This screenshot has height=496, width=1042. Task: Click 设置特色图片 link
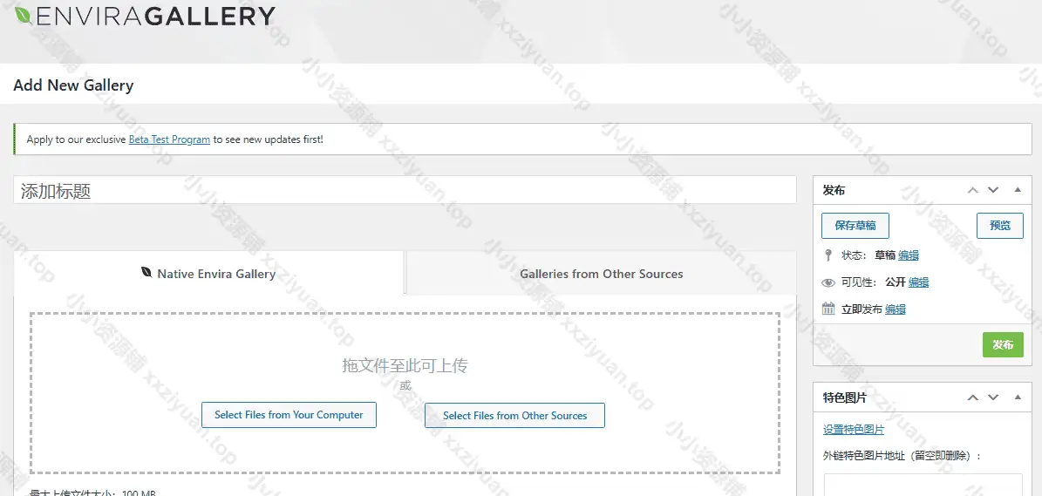tap(854, 430)
